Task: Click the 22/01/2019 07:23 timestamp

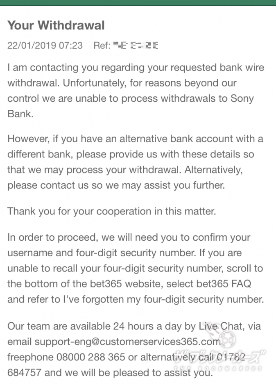Action: (45, 46)
